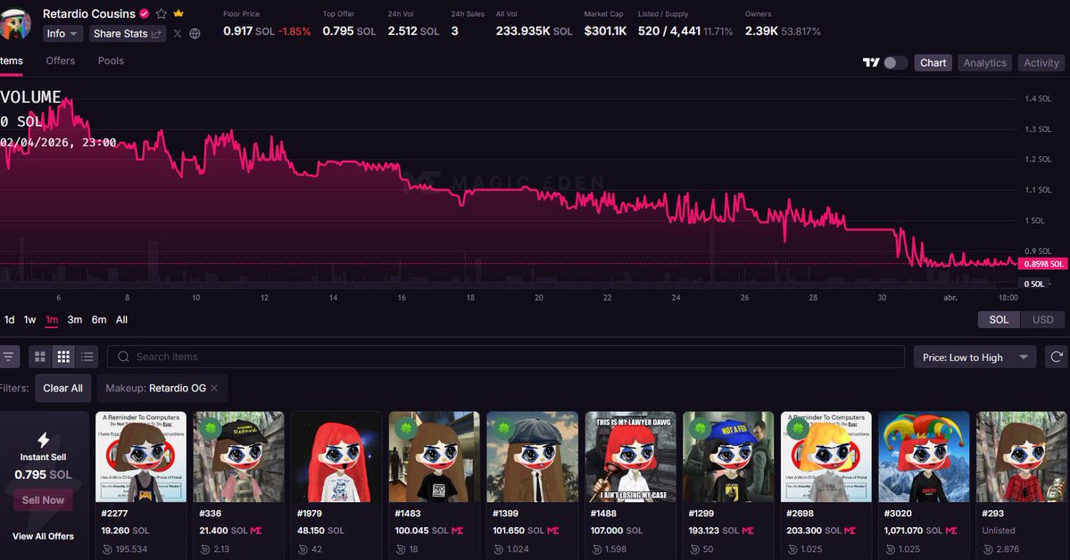This screenshot has height=560, width=1070.
Task: Open the NFT #2277 thumbnail
Action: click(x=141, y=457)
